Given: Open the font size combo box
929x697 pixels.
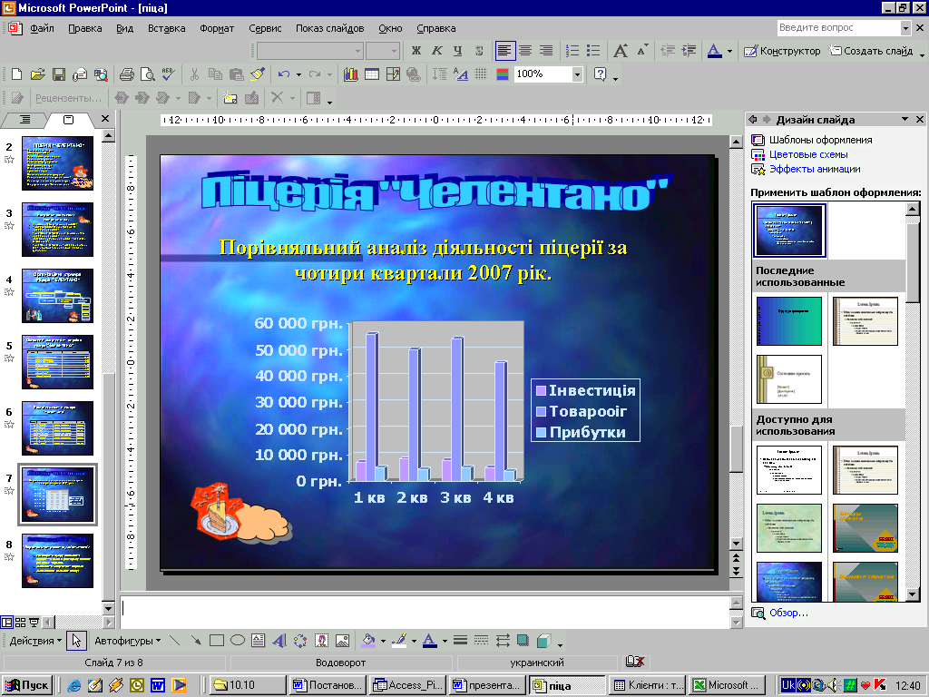Looking at the screenshot, I should (382, 51).
